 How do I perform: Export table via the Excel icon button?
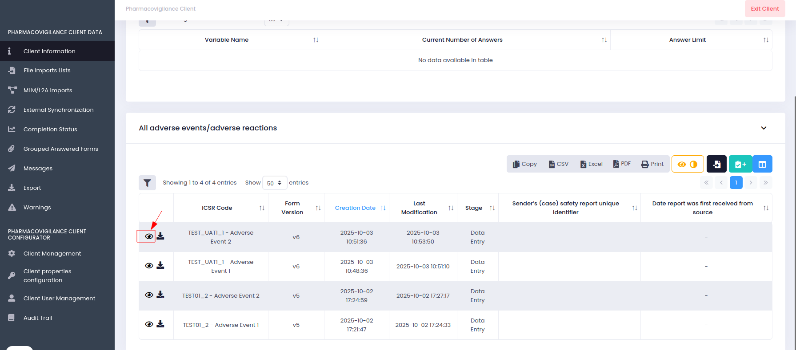(x=591, y=164)
